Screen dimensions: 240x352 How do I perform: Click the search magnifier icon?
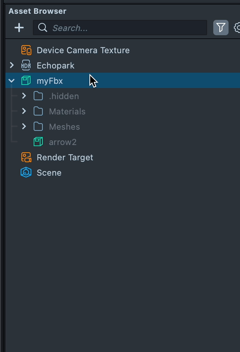pos(43,28)
